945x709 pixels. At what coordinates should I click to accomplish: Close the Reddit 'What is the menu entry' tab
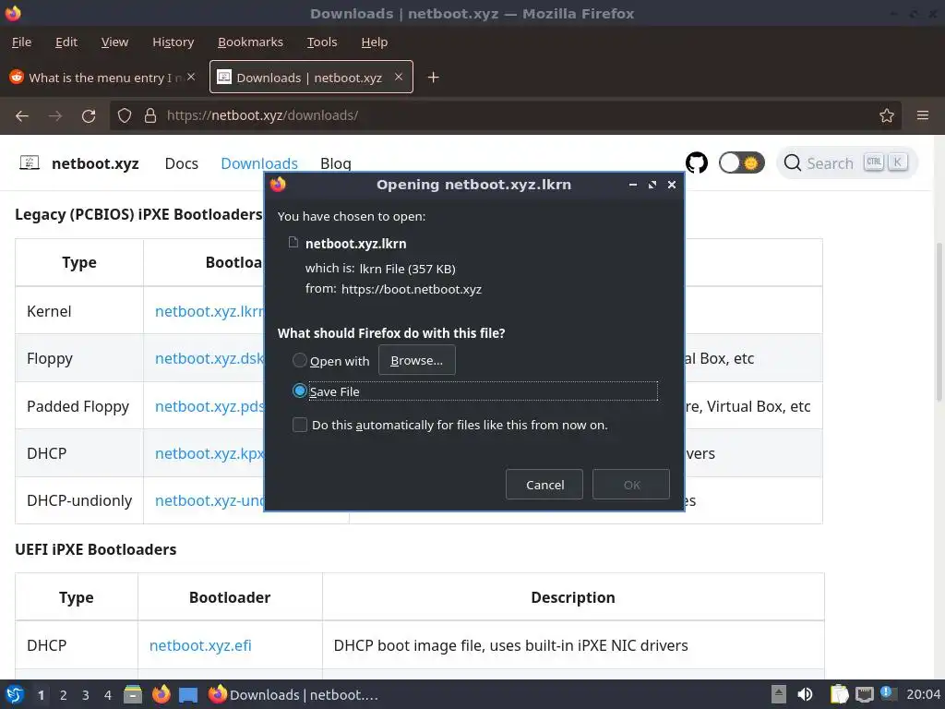pos(191,77)
